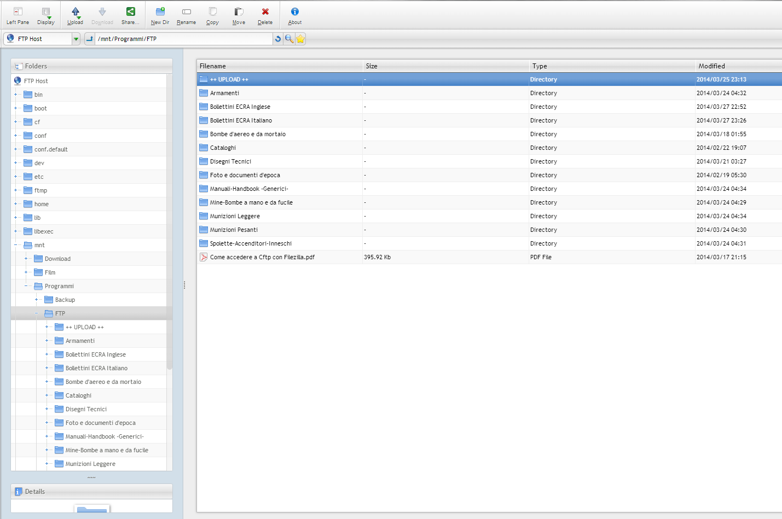Expand the bin folder node
782x519 pixels.
pos(15,95)
